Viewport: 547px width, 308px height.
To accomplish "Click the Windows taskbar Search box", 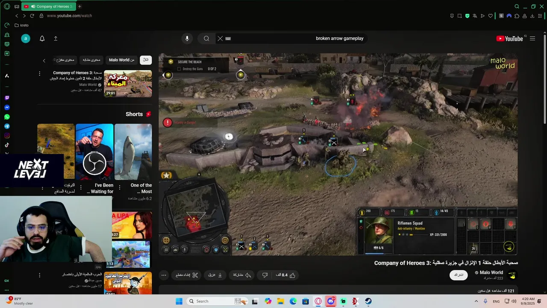I will (216, 301).
